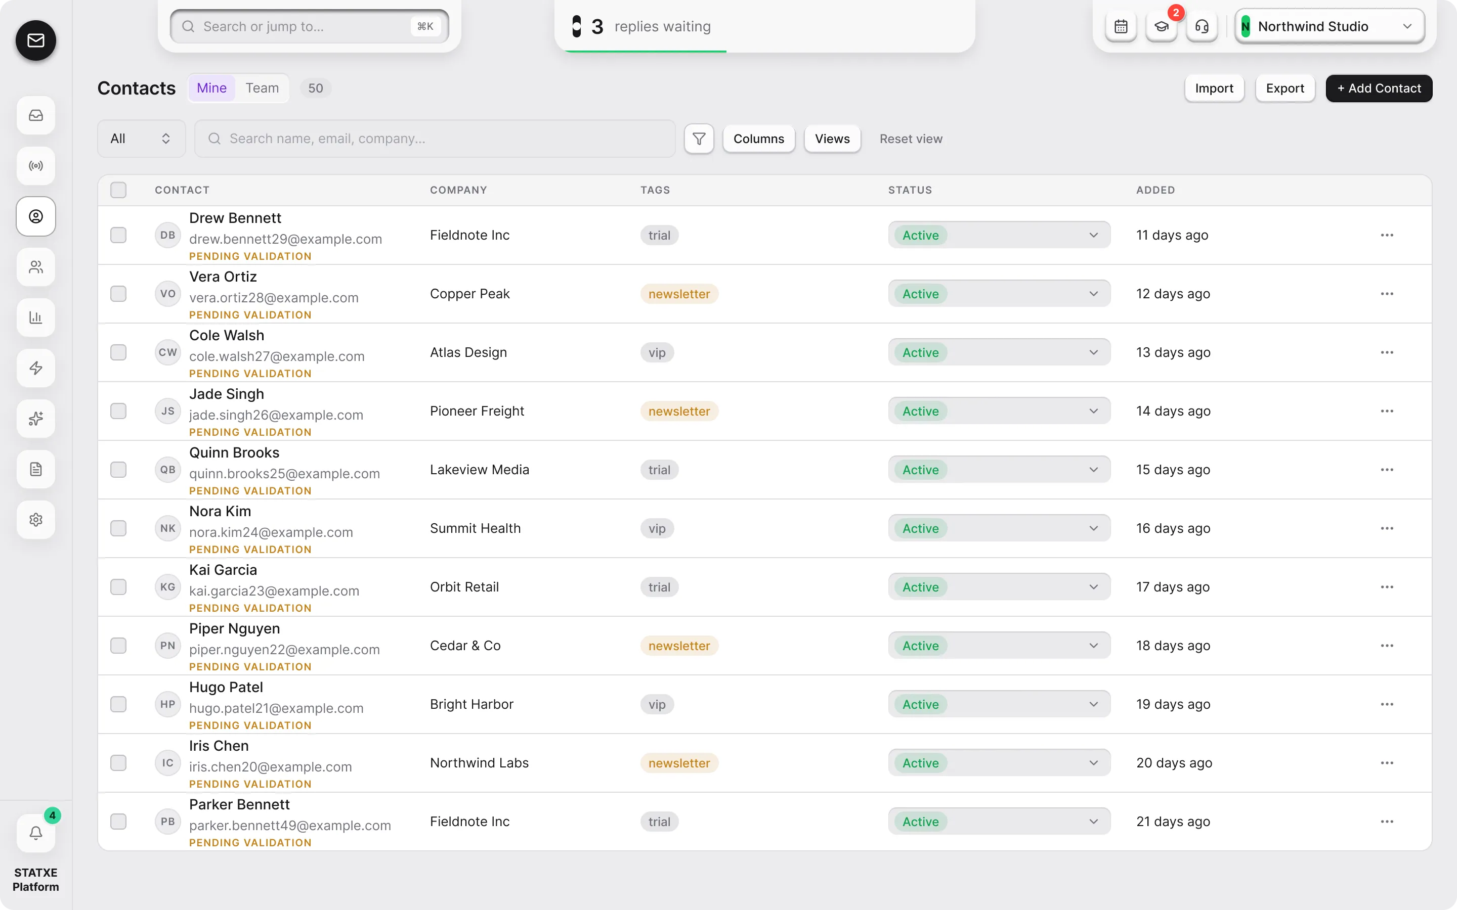Click the Search name, email, company field

point(435,139)
